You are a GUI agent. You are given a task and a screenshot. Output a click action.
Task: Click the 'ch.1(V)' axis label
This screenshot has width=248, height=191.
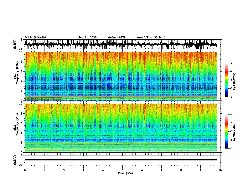[15, 44]
